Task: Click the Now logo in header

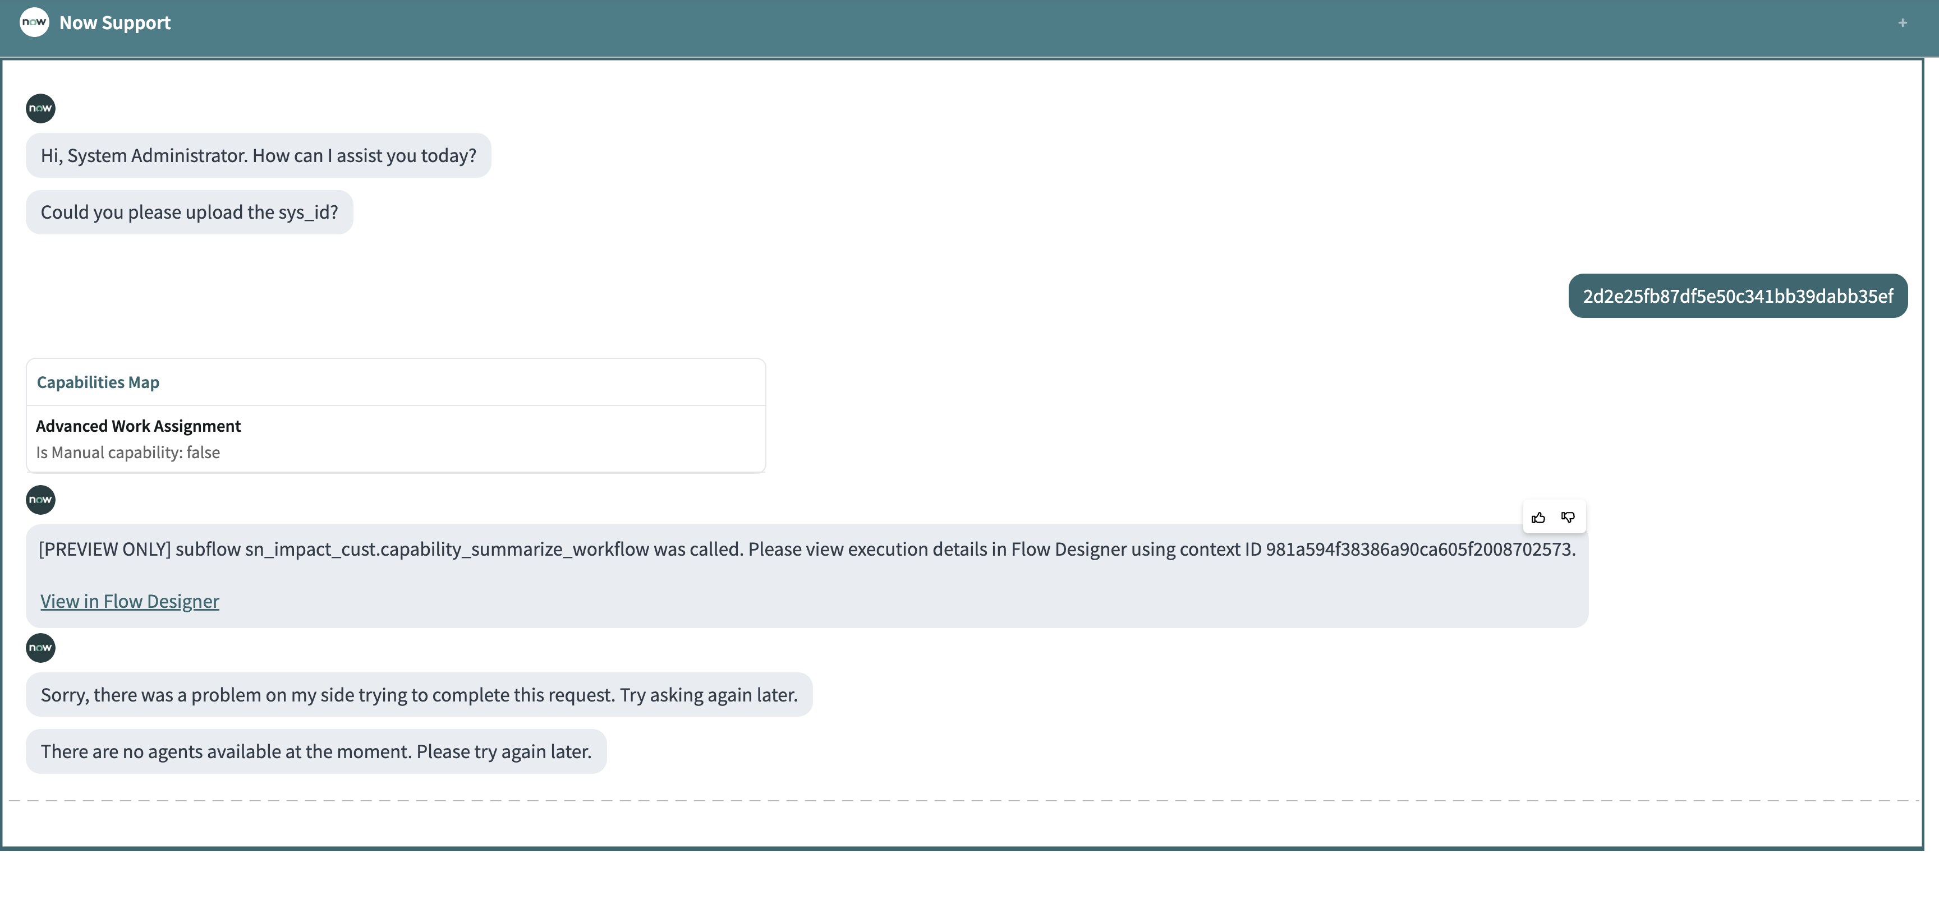Action: pos(34,22)
